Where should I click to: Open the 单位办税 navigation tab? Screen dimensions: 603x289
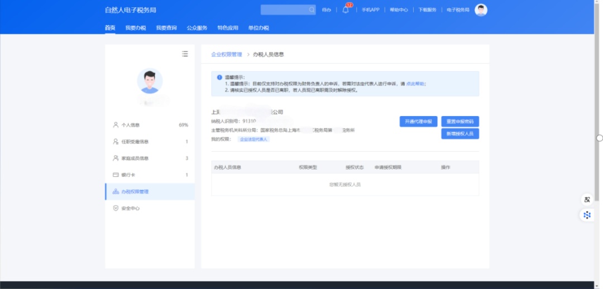tap(259, 28)
